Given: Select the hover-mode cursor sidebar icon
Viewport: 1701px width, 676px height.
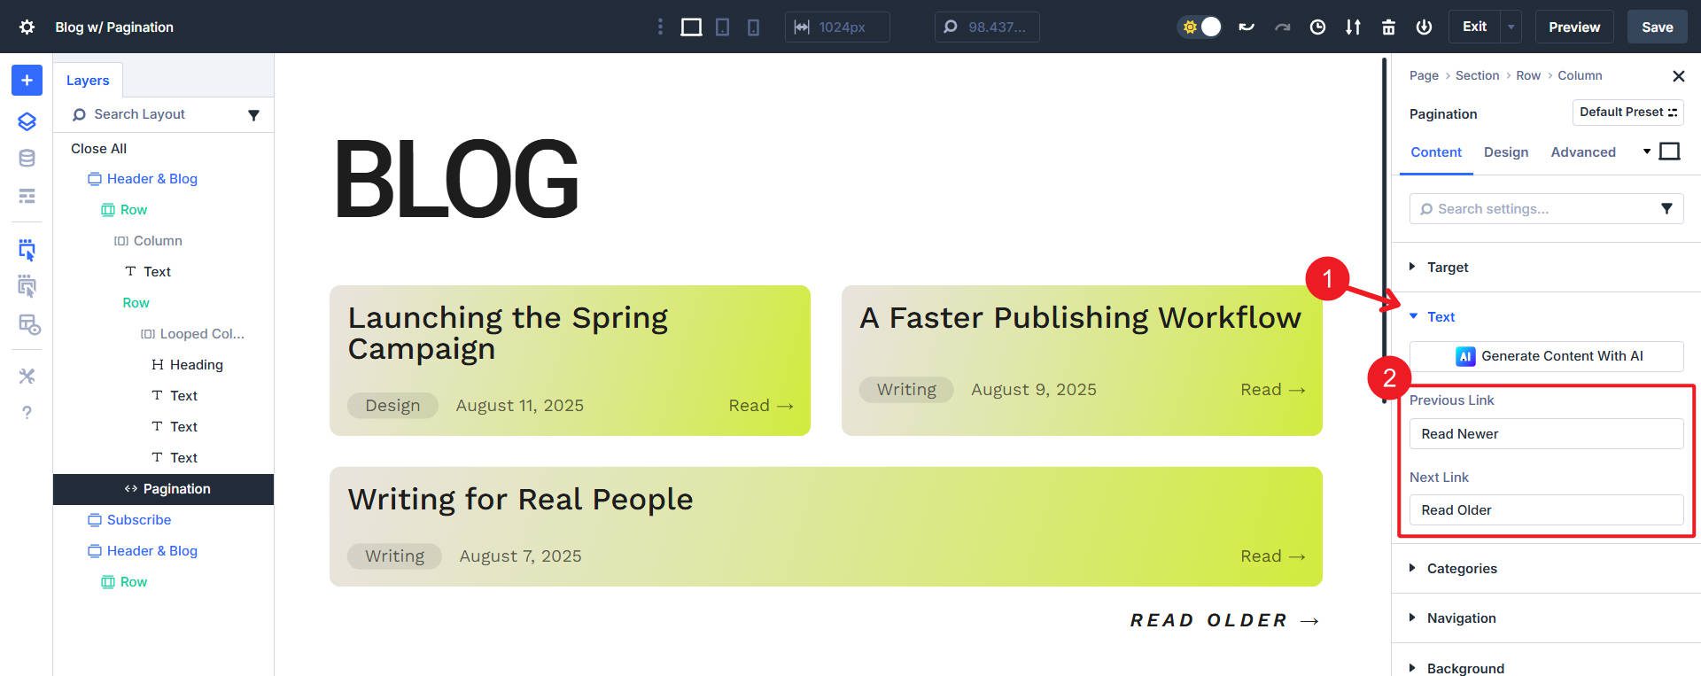Looking at the screenshot, I should click(x=27, y=286).
